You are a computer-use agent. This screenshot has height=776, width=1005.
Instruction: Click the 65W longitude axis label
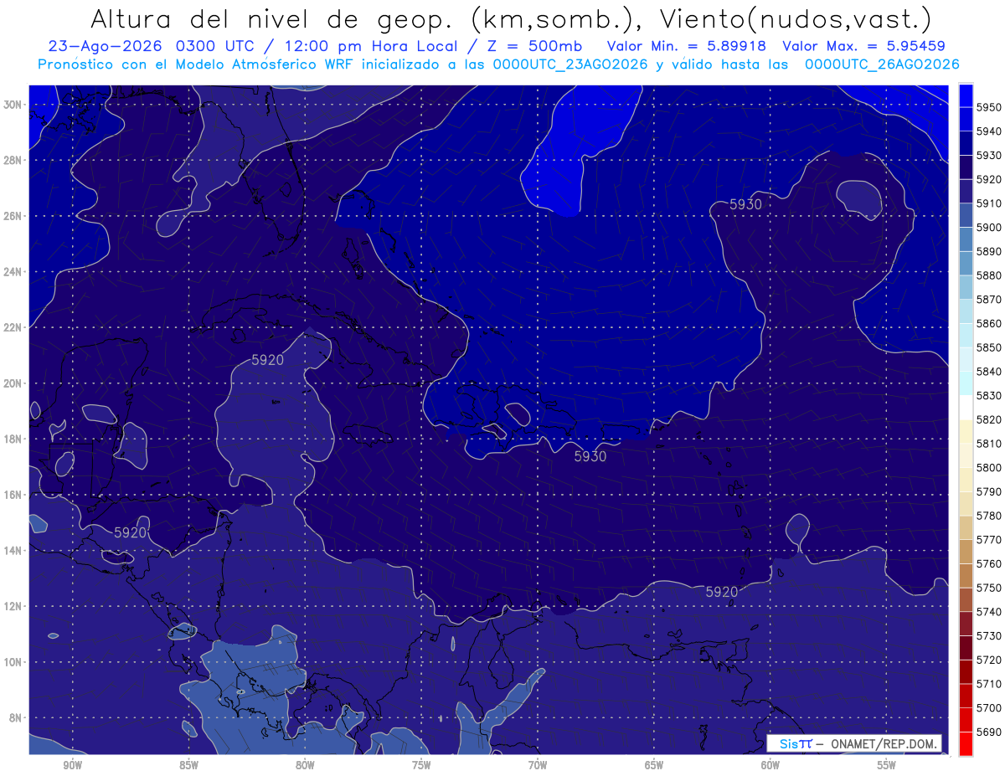tap(654, 765)
